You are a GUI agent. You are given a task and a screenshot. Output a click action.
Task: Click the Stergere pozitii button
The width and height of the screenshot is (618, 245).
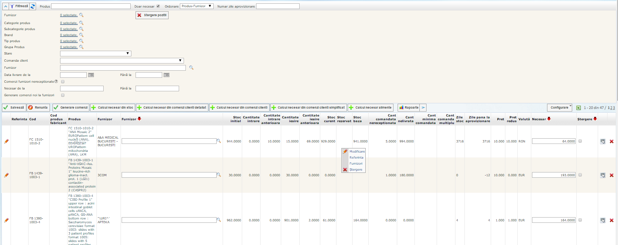[x=152, y=15]
